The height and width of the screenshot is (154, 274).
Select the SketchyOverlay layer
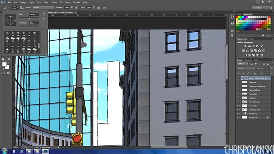tap(256, 110)
